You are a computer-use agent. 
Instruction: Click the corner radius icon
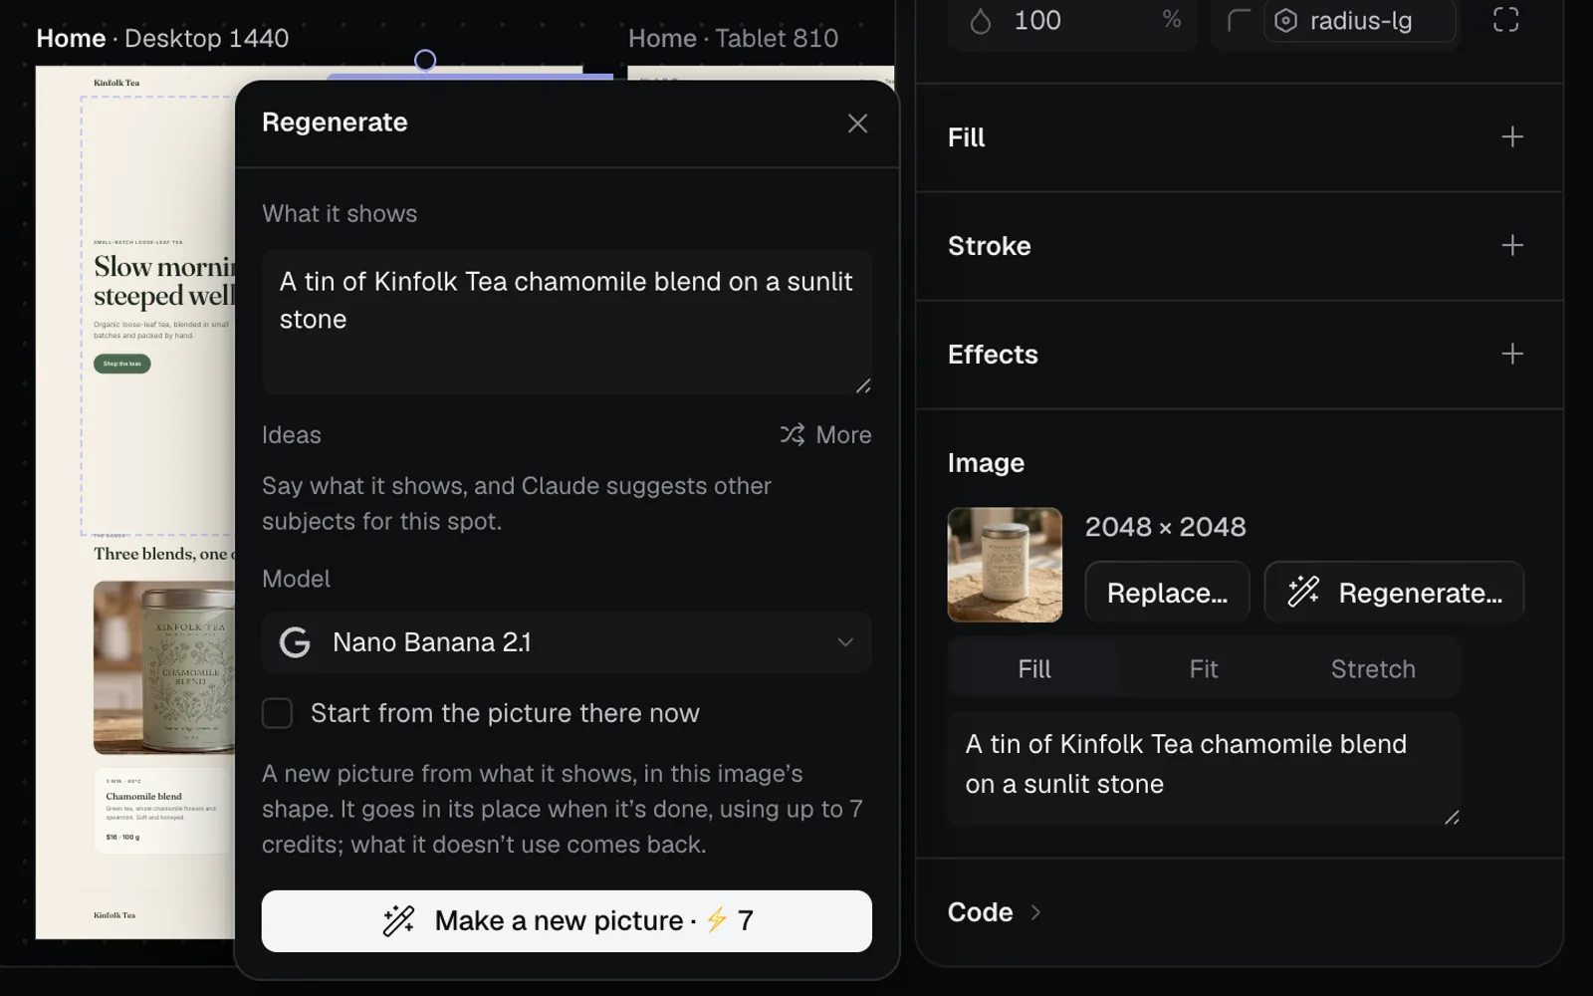(1239, 21)
